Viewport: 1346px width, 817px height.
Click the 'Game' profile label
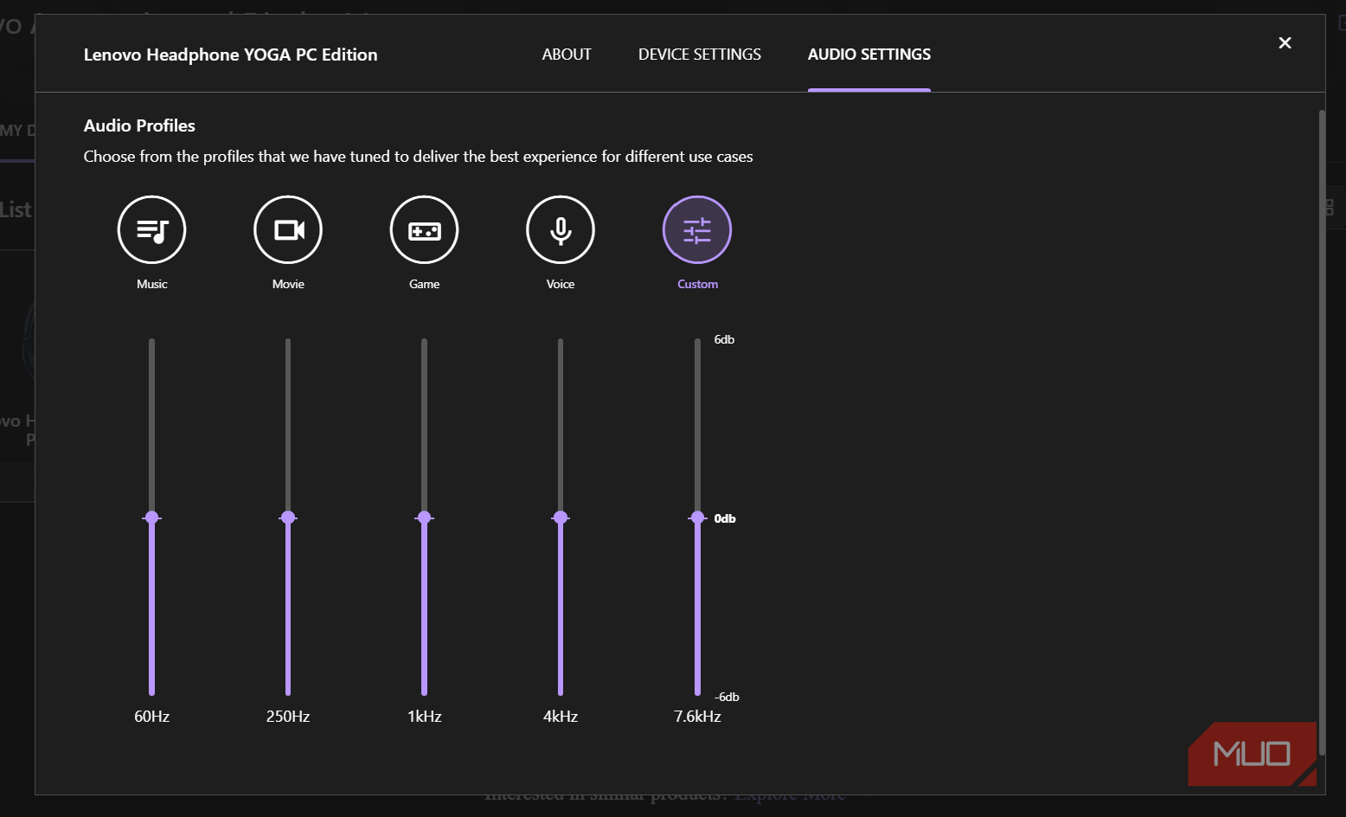pyautogui.click(x=425, y=284)
